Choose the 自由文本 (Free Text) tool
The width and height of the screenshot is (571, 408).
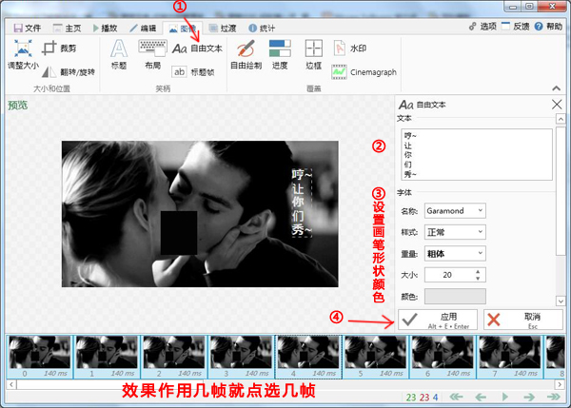[x=197, y=49]
